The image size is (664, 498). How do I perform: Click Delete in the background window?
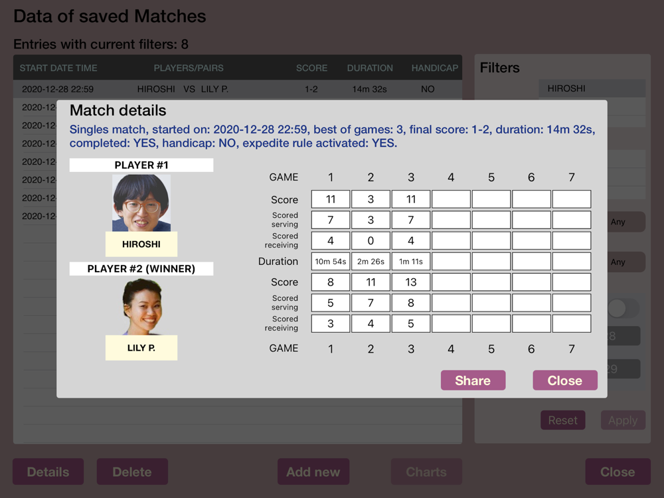pyautogui.click(x=132, y=471)
